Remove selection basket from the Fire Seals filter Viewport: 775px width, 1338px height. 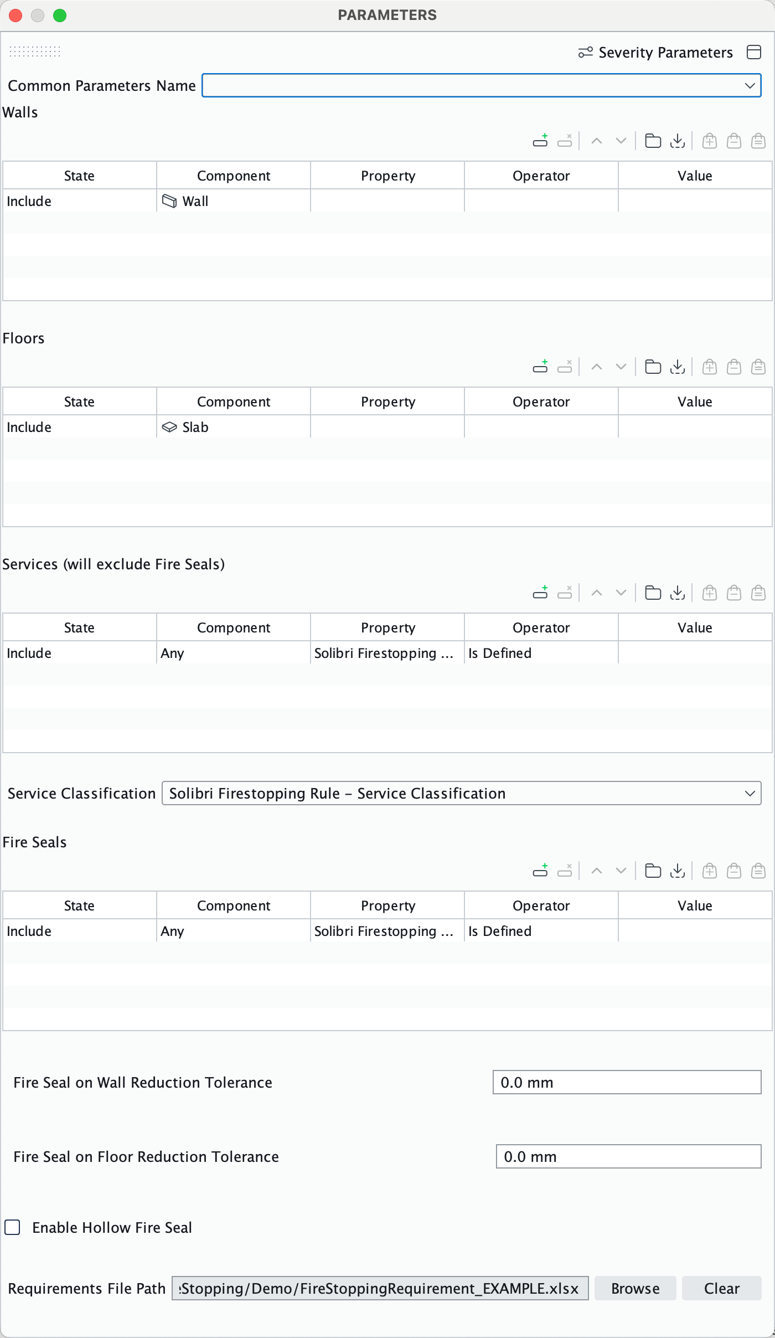[734, 871]
